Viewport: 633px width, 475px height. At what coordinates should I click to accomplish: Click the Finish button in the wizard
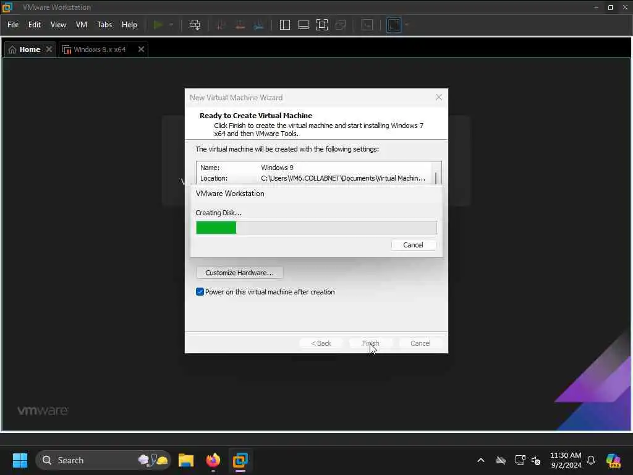coord(371,343)
